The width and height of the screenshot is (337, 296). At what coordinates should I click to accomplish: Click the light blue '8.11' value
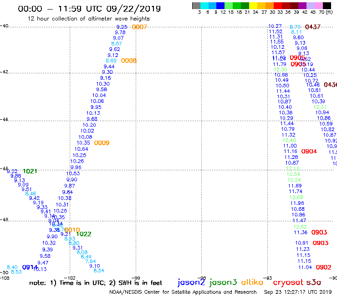(296, 32)
